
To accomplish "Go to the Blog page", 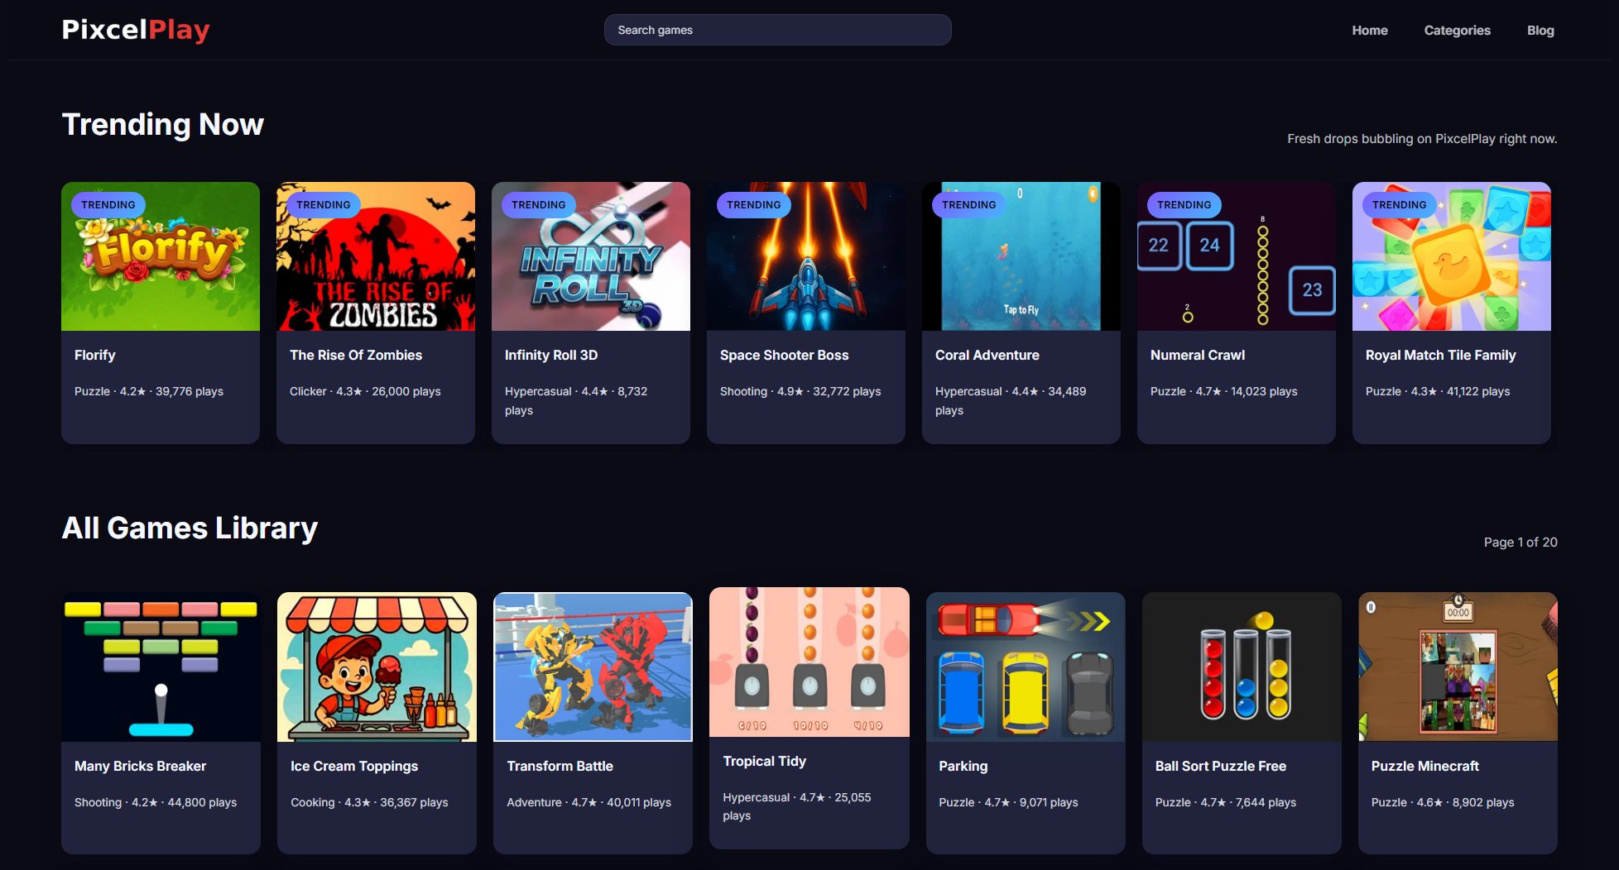I will click(1540, 30).
